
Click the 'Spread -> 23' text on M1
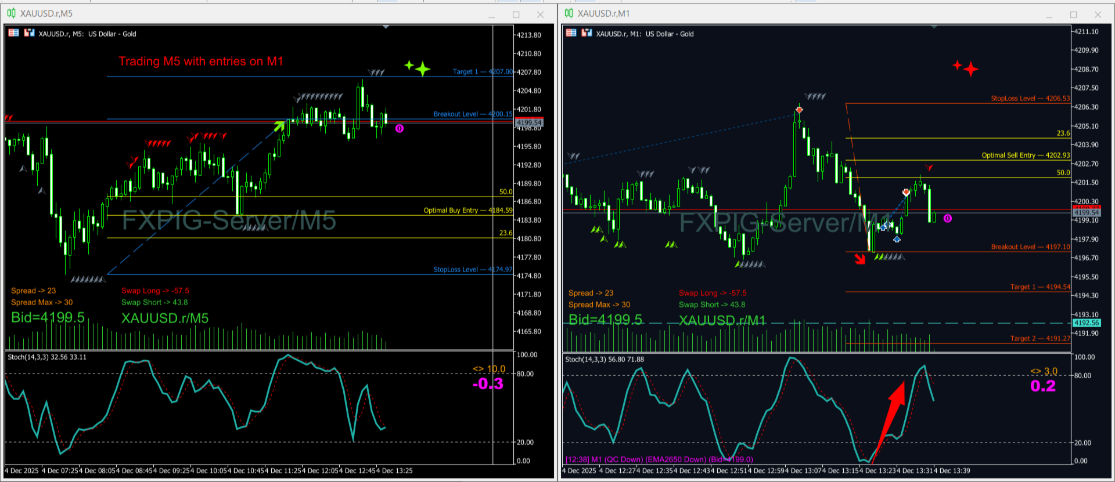click(591, 293)
